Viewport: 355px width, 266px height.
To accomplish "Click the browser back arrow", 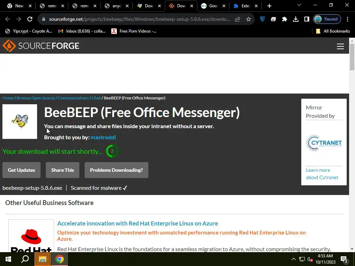I will click(8, 19).
